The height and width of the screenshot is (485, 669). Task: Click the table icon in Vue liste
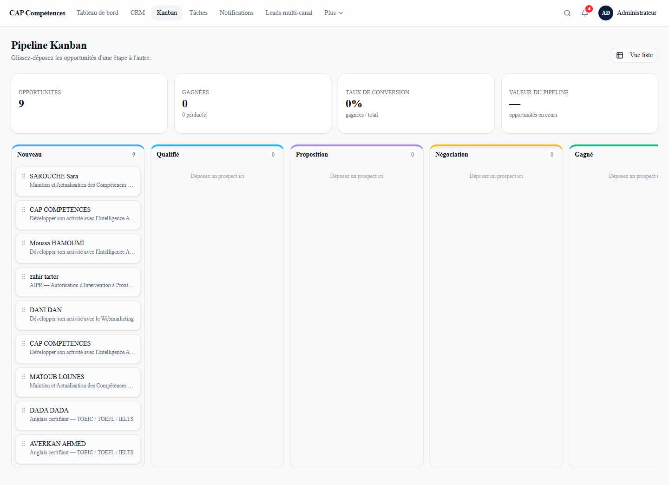coord(620,55)
